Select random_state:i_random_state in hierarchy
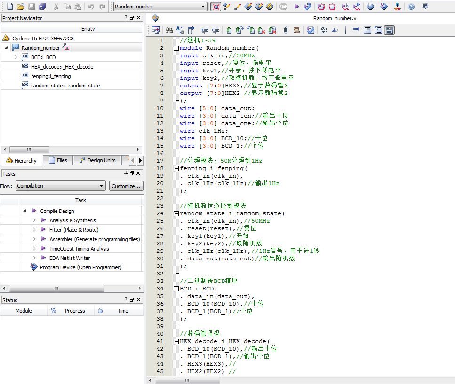Image resolution: width=455 pixels, height=384 pixels. pos(65,86)
